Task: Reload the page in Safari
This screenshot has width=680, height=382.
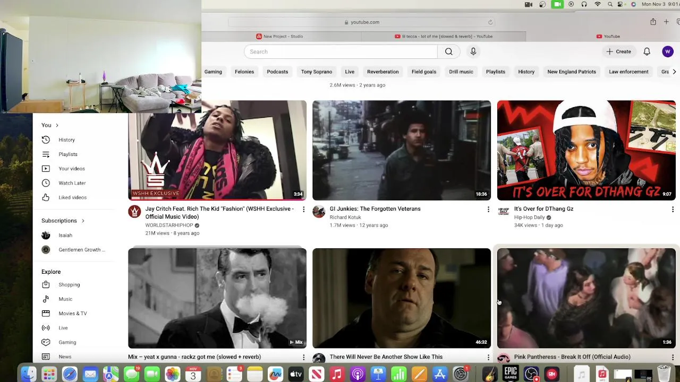Action: tap(490, 22)
